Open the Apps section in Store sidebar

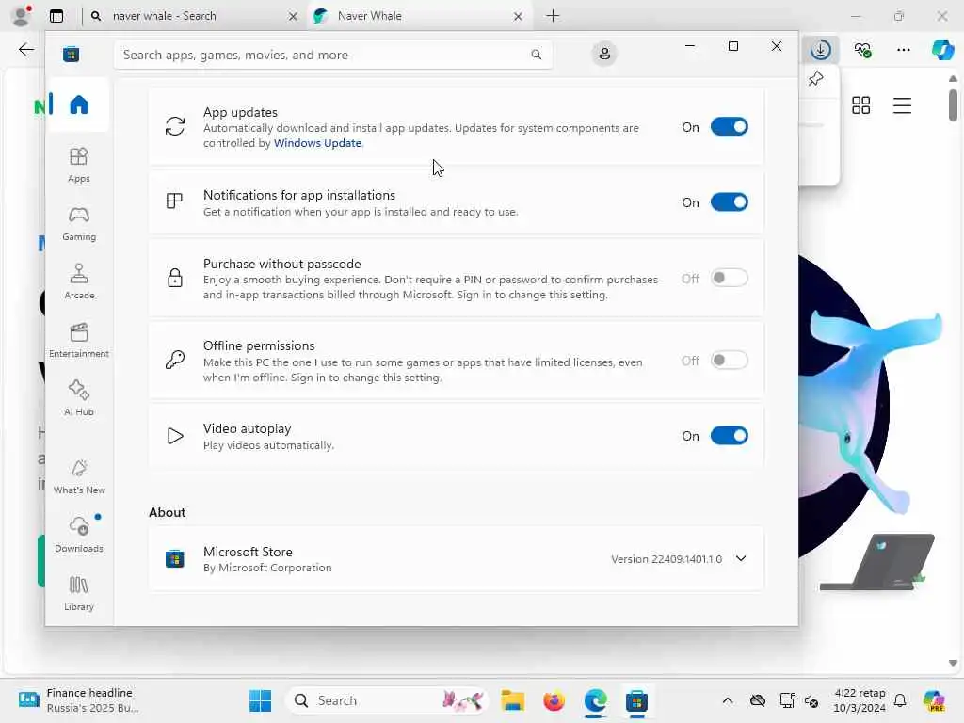coord(79,166)
